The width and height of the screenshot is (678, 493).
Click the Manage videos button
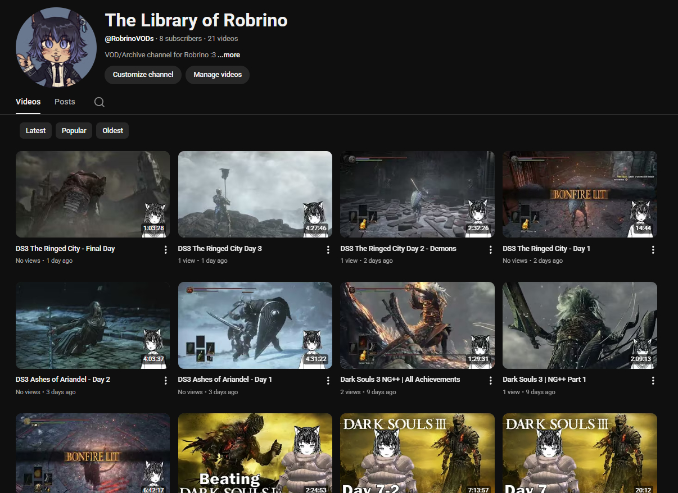tap(218, 75)
